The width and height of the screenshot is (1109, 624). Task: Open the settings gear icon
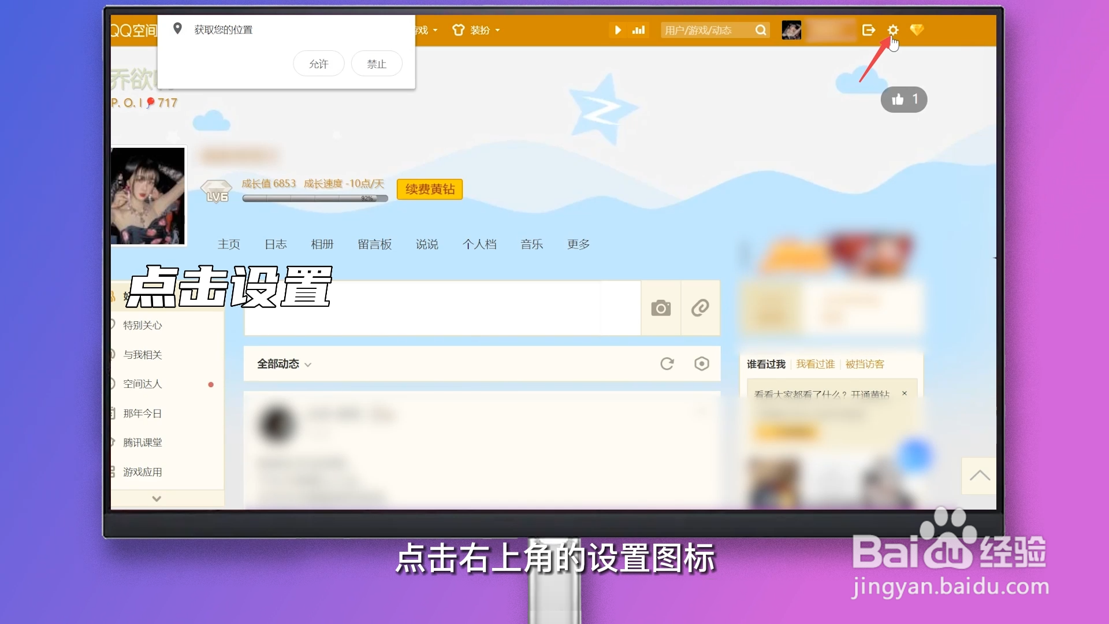tap(892, 30)
